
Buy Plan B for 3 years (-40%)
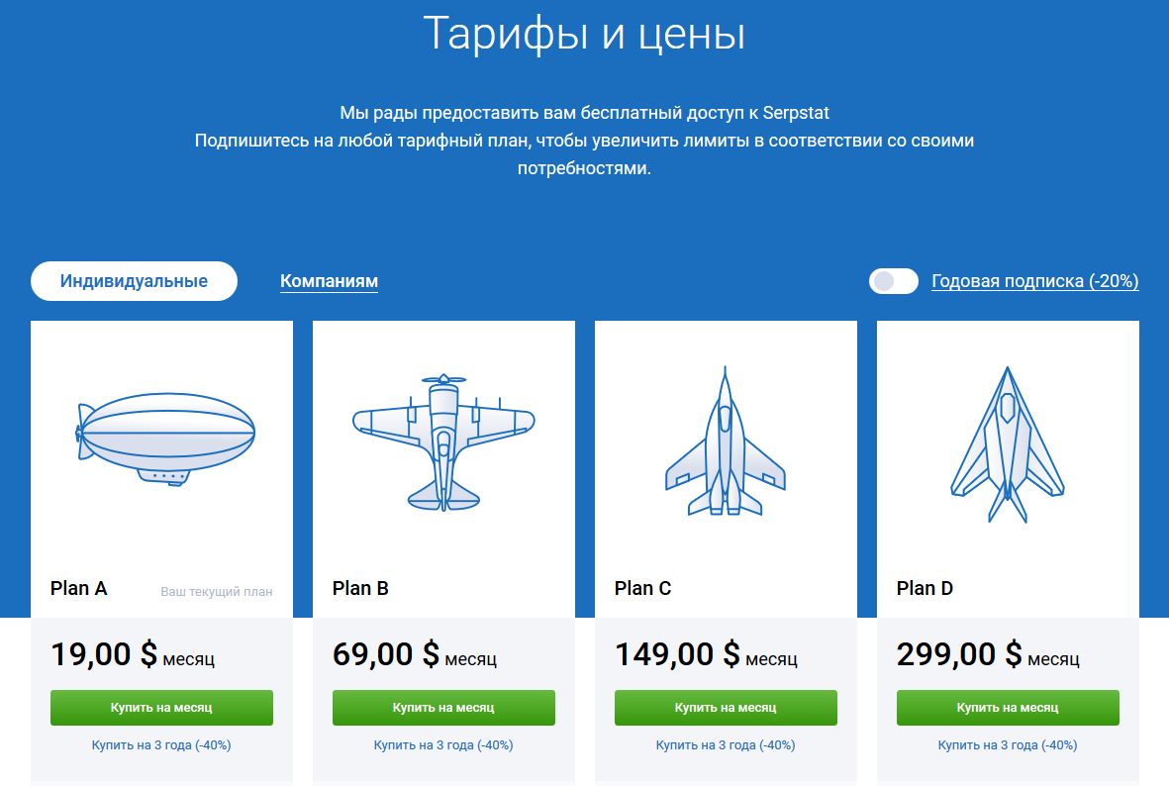[443, 745]
